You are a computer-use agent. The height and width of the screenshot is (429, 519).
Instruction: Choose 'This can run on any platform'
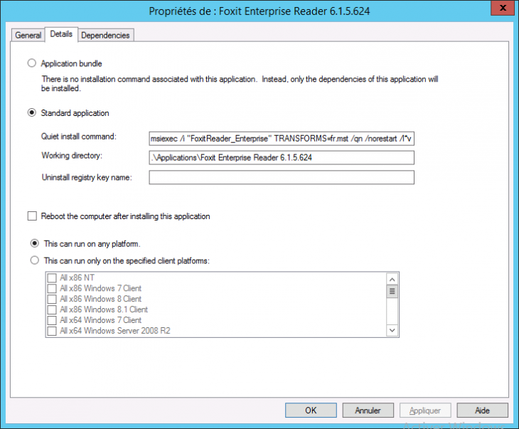pyautogui.click(x=35, y=244)
